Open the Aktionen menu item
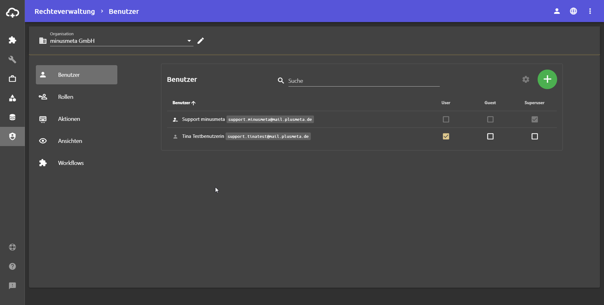The image size is (604, 305). [x=76, y=119]
